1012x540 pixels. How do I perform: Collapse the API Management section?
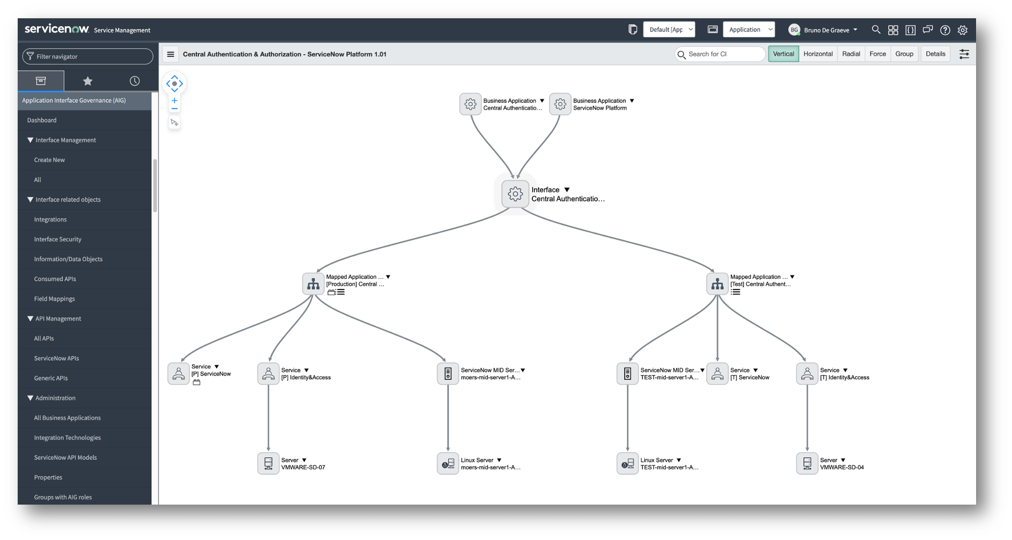click(31, 319)
